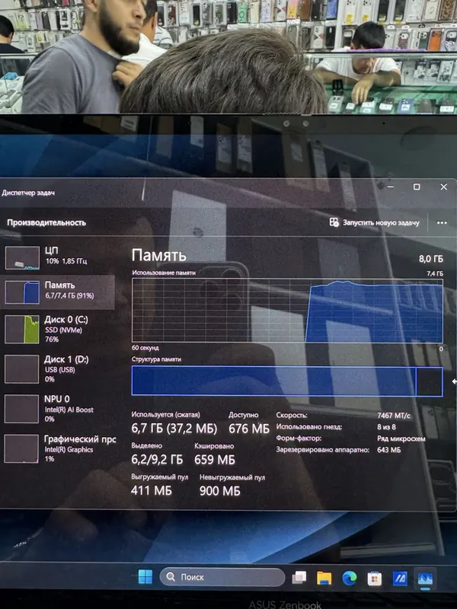Open the Windows Start menu
457x609 pixels.
145,577
